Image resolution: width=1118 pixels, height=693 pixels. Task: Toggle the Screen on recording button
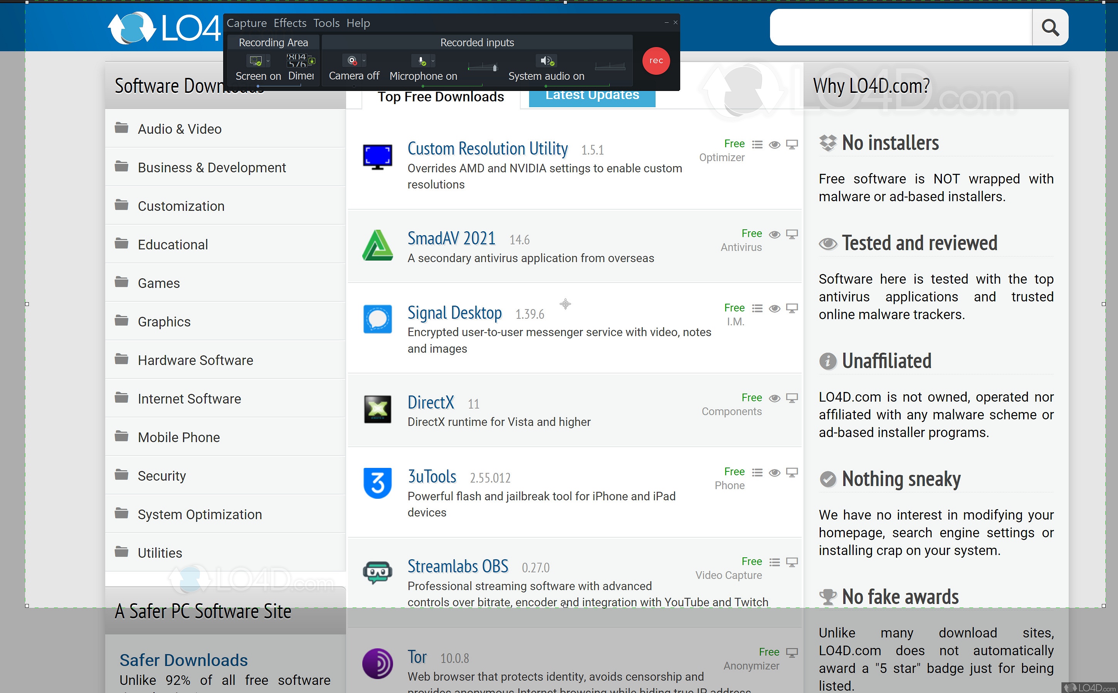(x=255, y=61)
